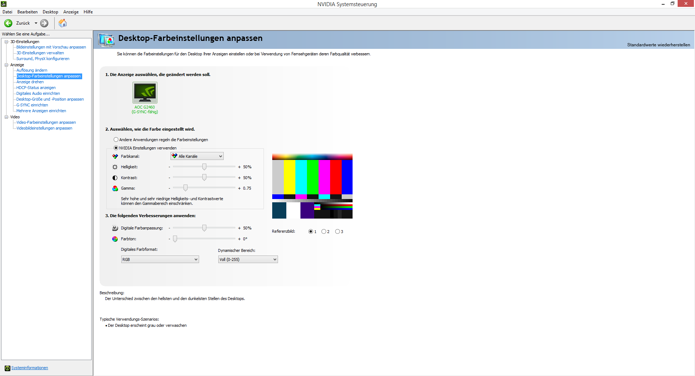Choose Referenzbild 3 radio button
Image resolution: width=695 pixels, height=376 pixels.
tap(337, 232)
